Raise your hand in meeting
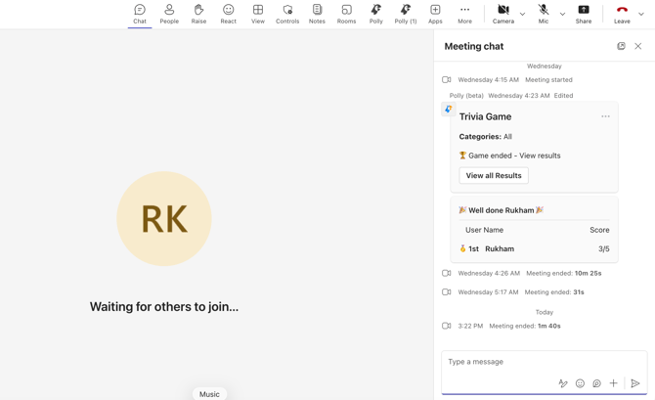 [x=198, y=14]
